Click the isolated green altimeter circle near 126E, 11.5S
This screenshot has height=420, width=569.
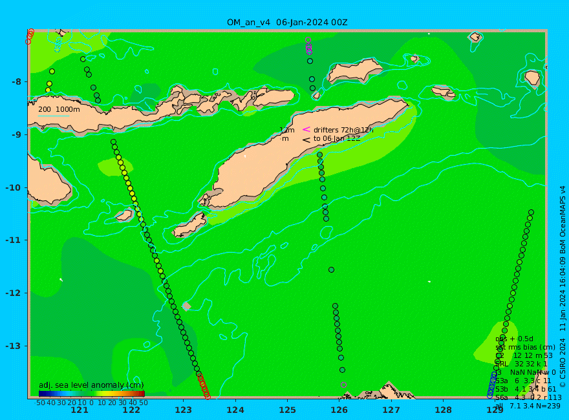pos(331,270)
